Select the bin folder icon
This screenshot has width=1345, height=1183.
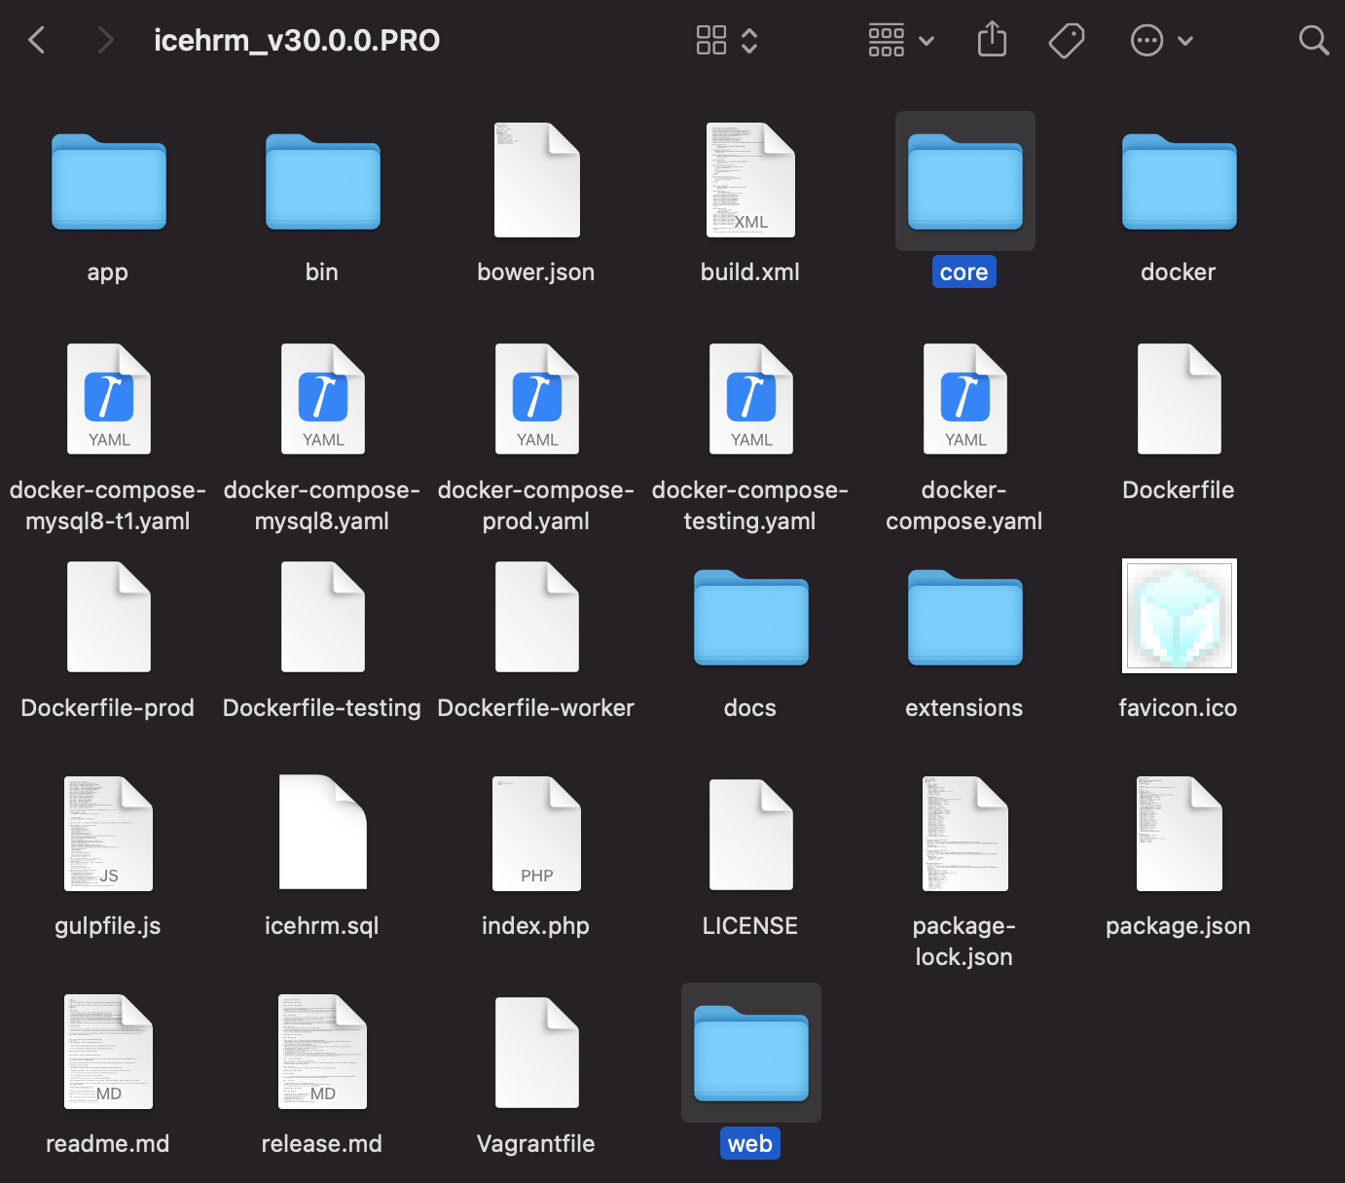coord(322,182)
